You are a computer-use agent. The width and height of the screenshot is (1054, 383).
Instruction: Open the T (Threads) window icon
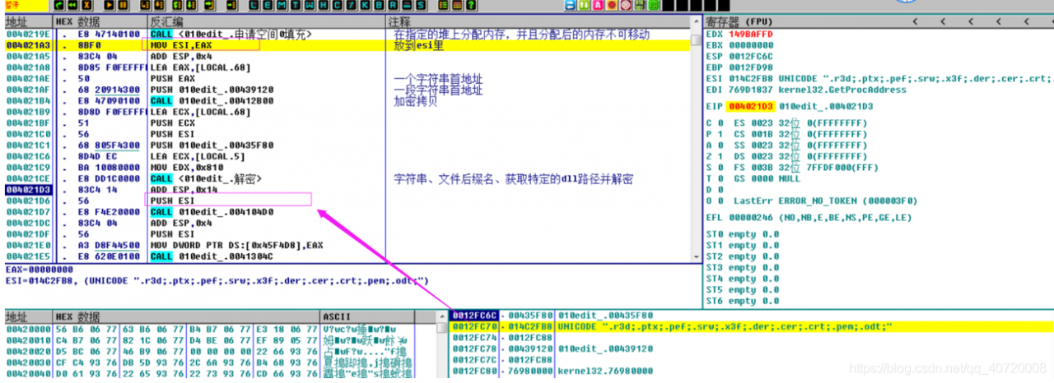(296, 5)
